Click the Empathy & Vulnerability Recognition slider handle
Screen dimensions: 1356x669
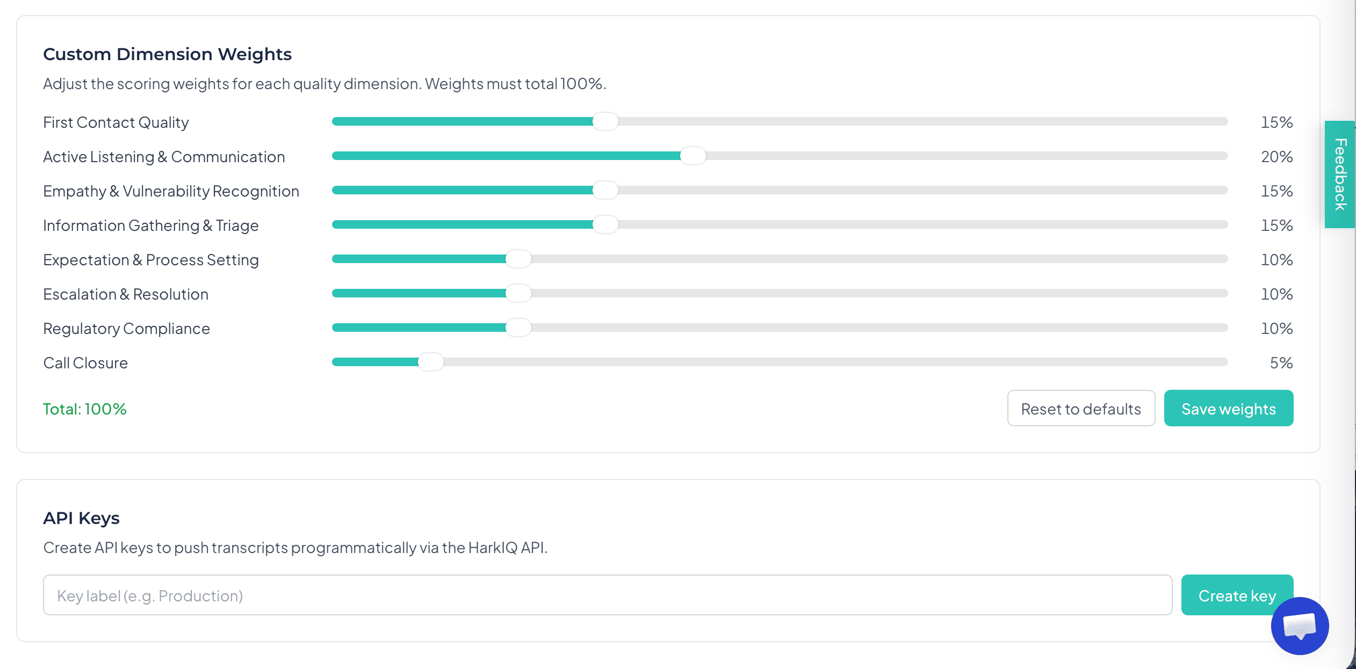click(605, 190)
